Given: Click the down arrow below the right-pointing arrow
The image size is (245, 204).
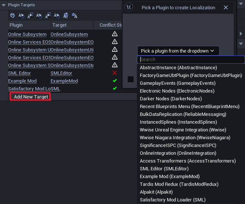Looking at the screenshot, I should click(241, 44).
